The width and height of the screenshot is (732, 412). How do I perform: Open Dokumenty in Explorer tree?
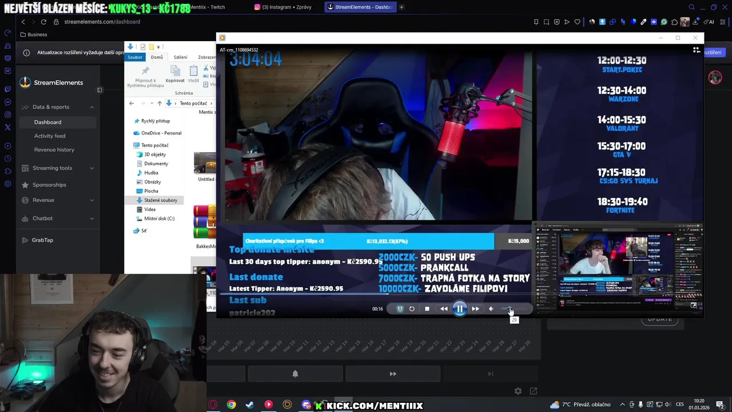(152, 164)
